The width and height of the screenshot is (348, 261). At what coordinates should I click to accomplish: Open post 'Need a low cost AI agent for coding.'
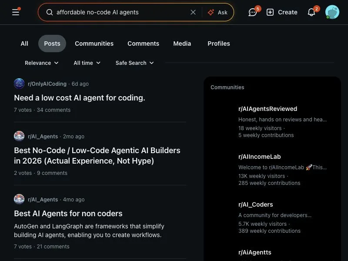pos(80,98)
